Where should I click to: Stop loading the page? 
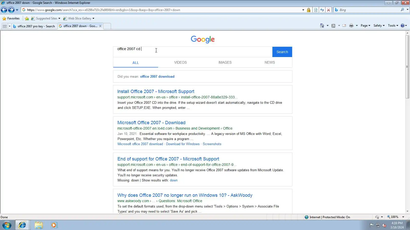329,10
